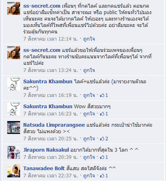Screen dimensions: 166x181
Task: Open ss-secret.com avatar on first comment
Action: (14, 8)
